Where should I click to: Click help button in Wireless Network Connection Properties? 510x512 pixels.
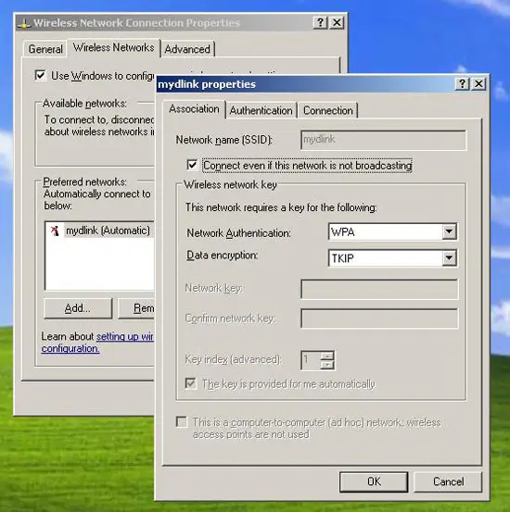click(x=320, y=23)
